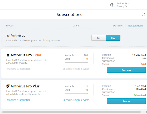Click the Antivirus Pro Plus shield icon
This screenshot has width=147, height=114.
[x=8, y=86]
